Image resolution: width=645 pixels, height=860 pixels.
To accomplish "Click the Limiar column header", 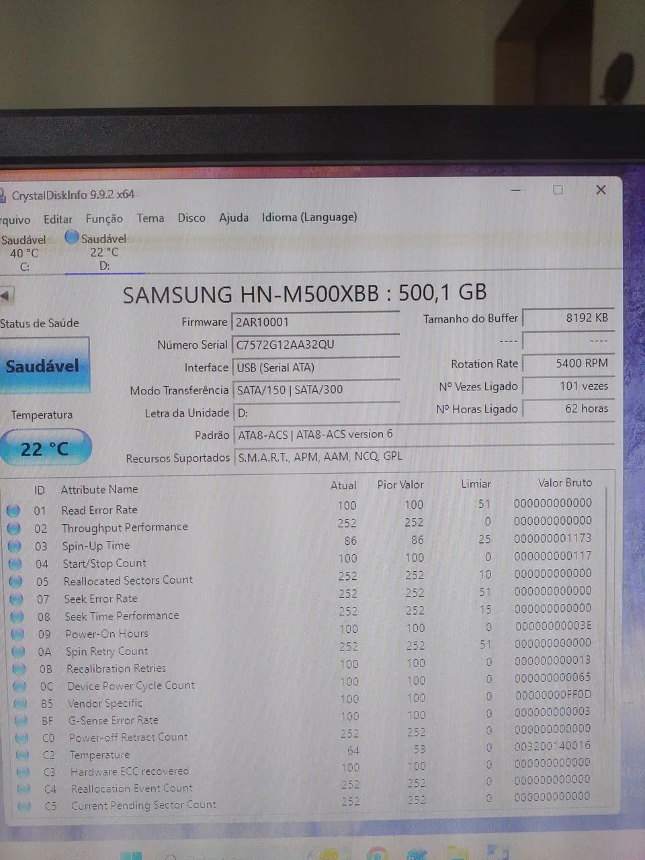I will [476, 484].
